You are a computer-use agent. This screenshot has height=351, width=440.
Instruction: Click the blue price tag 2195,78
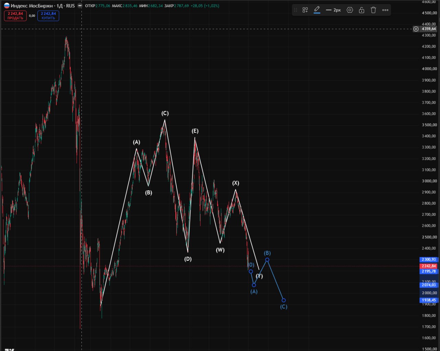(x=429, y=271)
